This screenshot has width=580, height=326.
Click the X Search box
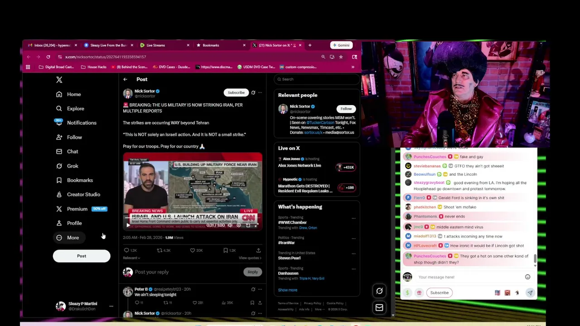click(316, 79)
